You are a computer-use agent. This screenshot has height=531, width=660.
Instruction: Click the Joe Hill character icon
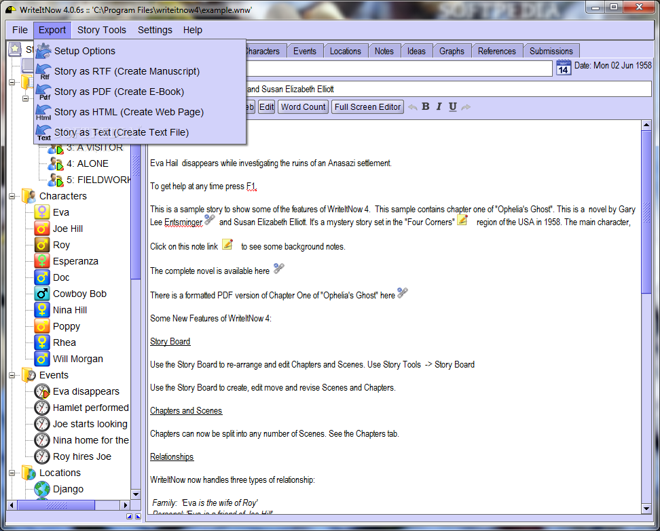(42, 229)
